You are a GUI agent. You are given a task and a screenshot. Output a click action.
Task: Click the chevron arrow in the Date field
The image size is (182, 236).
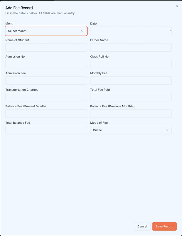click(170, 31)
